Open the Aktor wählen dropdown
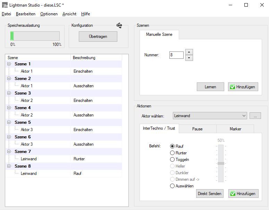The height and width of the screenshot is (210, 269). point(210,116)
